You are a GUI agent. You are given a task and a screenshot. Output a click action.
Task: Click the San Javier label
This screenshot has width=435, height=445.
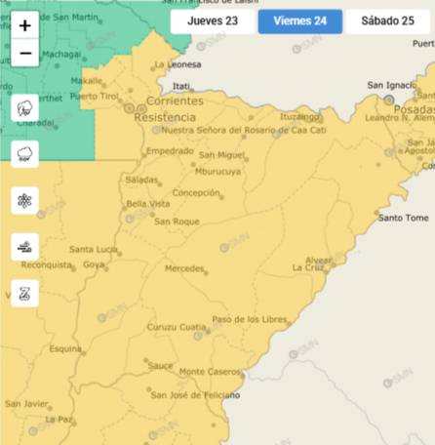coord(26,404)
